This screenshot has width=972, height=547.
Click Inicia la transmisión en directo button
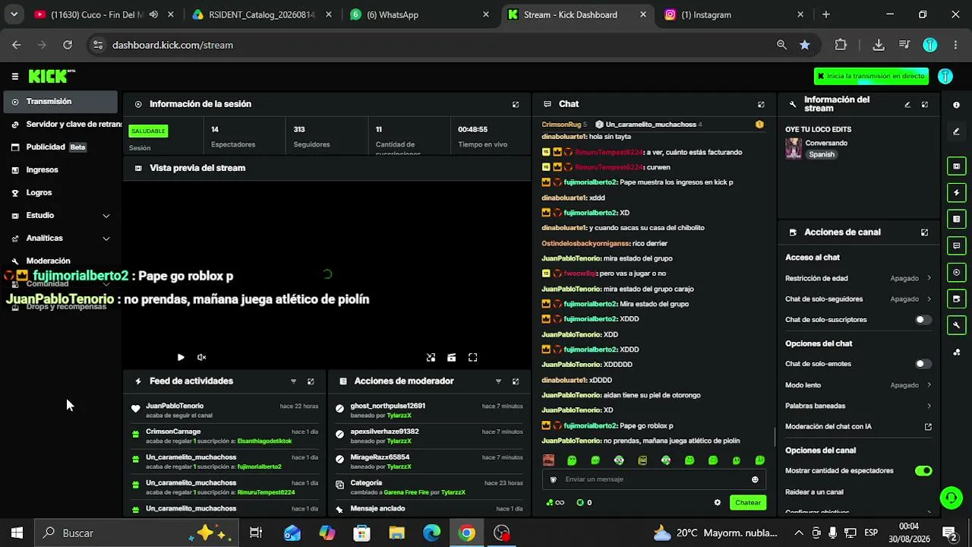tap(871, 76)
